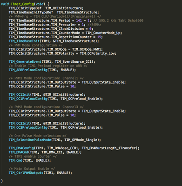Screen dimensions: 182x186
Task: Click the PWM2 Mode configuration Channel3 comment
Action: click(46, 107)
